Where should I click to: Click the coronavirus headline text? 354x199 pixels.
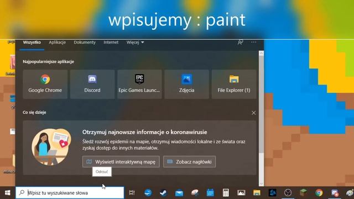point(144,132)
